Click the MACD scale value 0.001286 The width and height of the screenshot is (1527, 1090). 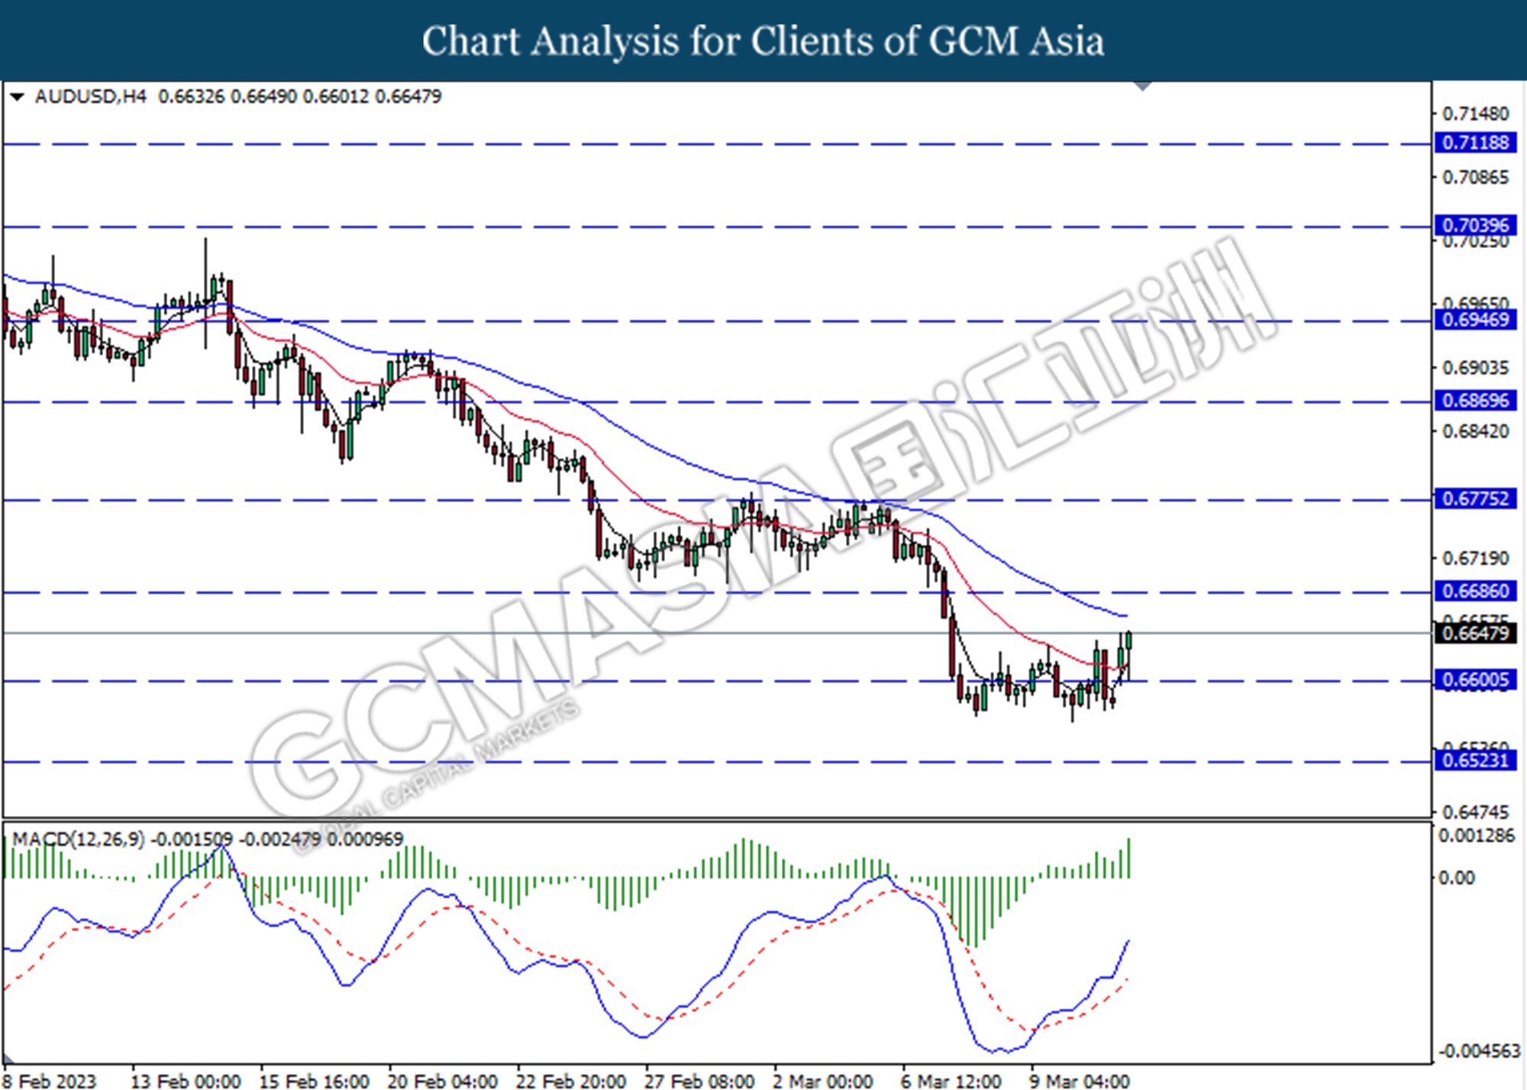point(1477,836)
